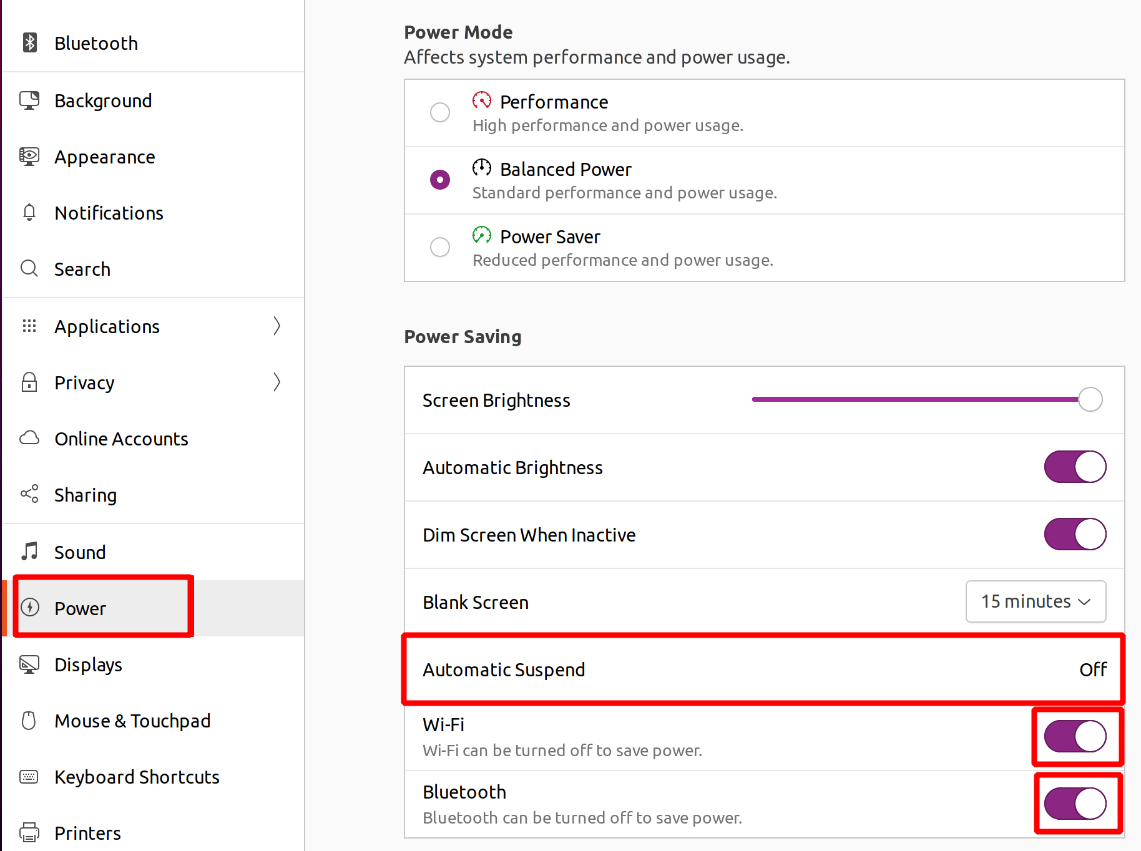Go to Keyboard Shortcuts settings
This screenshot has height=851, width=1141.
154,777
